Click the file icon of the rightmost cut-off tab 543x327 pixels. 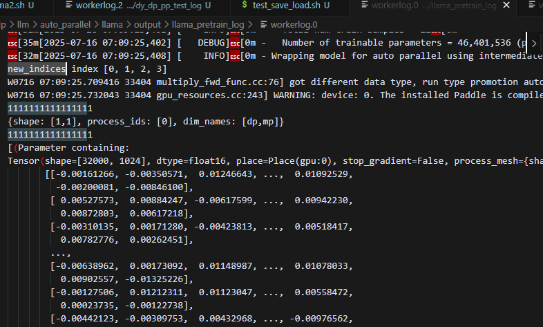(532, 6)
